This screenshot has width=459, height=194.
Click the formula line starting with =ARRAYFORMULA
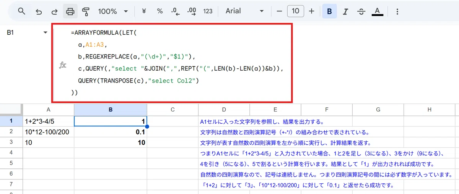click(104, 33)
